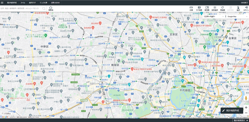The image size is (249, 122).
Task: Click the magnifier search icon
Action: (44, 8)
